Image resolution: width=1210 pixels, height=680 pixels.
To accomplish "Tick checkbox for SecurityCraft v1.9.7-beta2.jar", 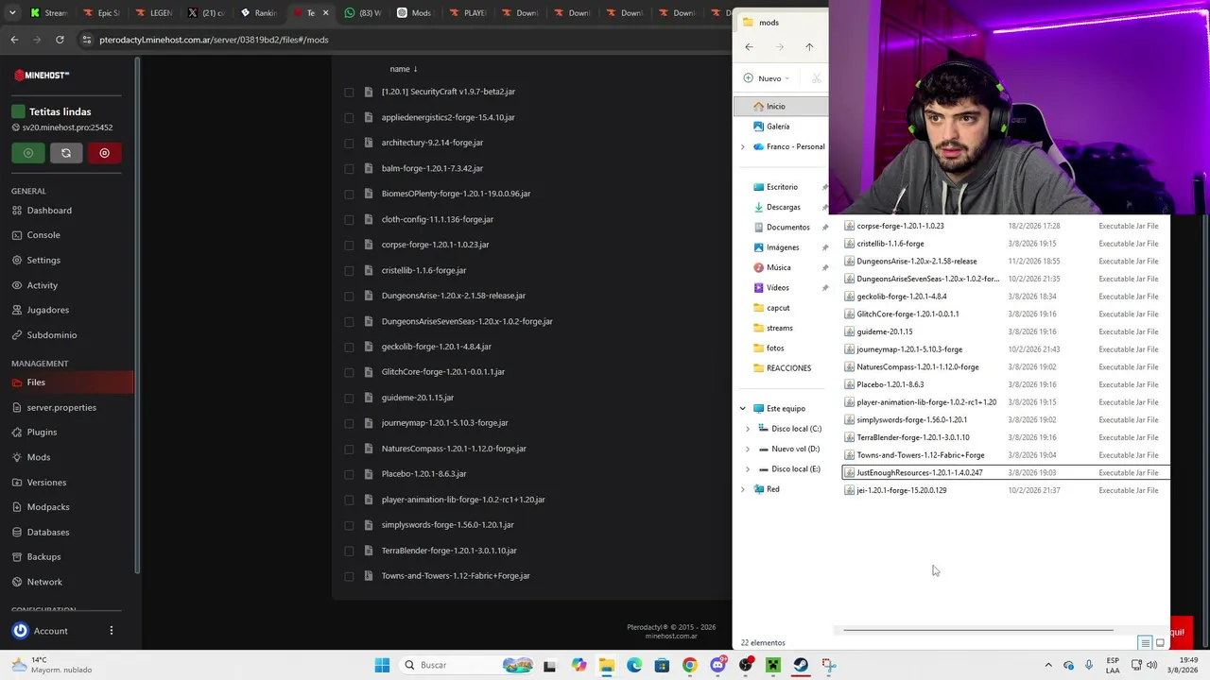I will [x=349, y=93].
